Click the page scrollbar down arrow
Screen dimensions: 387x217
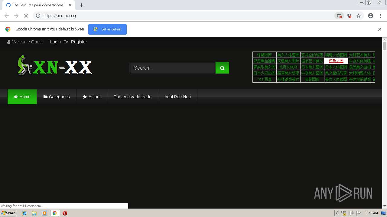click(x=385, y=206)
